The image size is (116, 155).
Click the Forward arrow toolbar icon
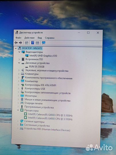20,43
